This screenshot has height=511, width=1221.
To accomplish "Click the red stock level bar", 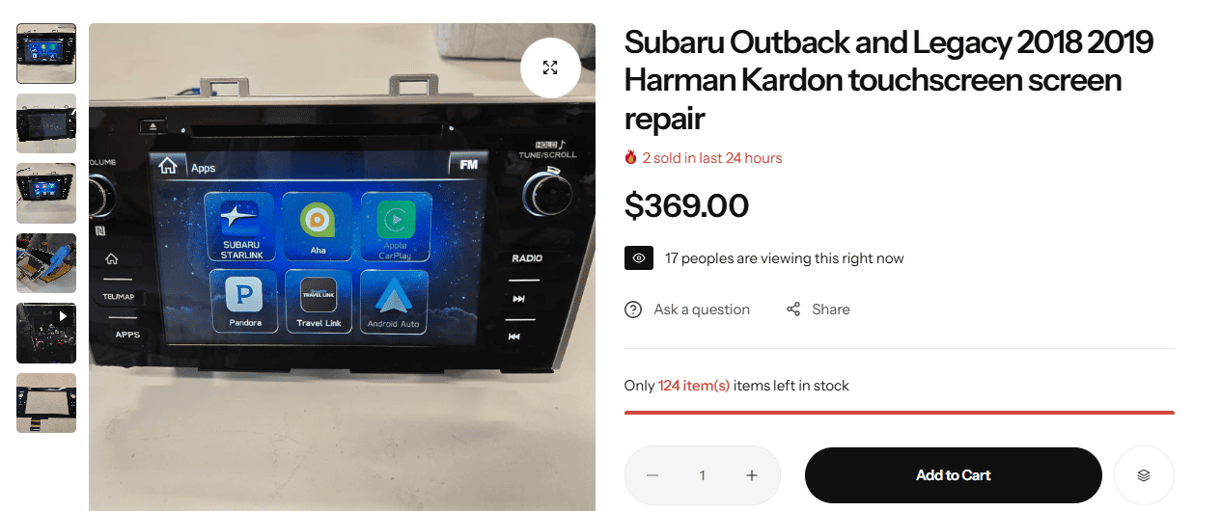I will (900, 413).
